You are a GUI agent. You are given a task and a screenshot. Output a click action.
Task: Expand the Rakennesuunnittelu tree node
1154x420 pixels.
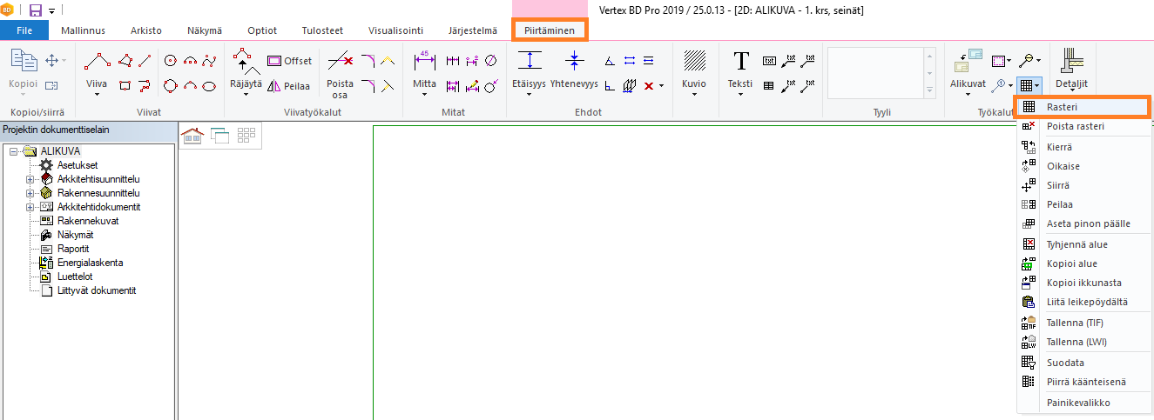coord(30,193)
